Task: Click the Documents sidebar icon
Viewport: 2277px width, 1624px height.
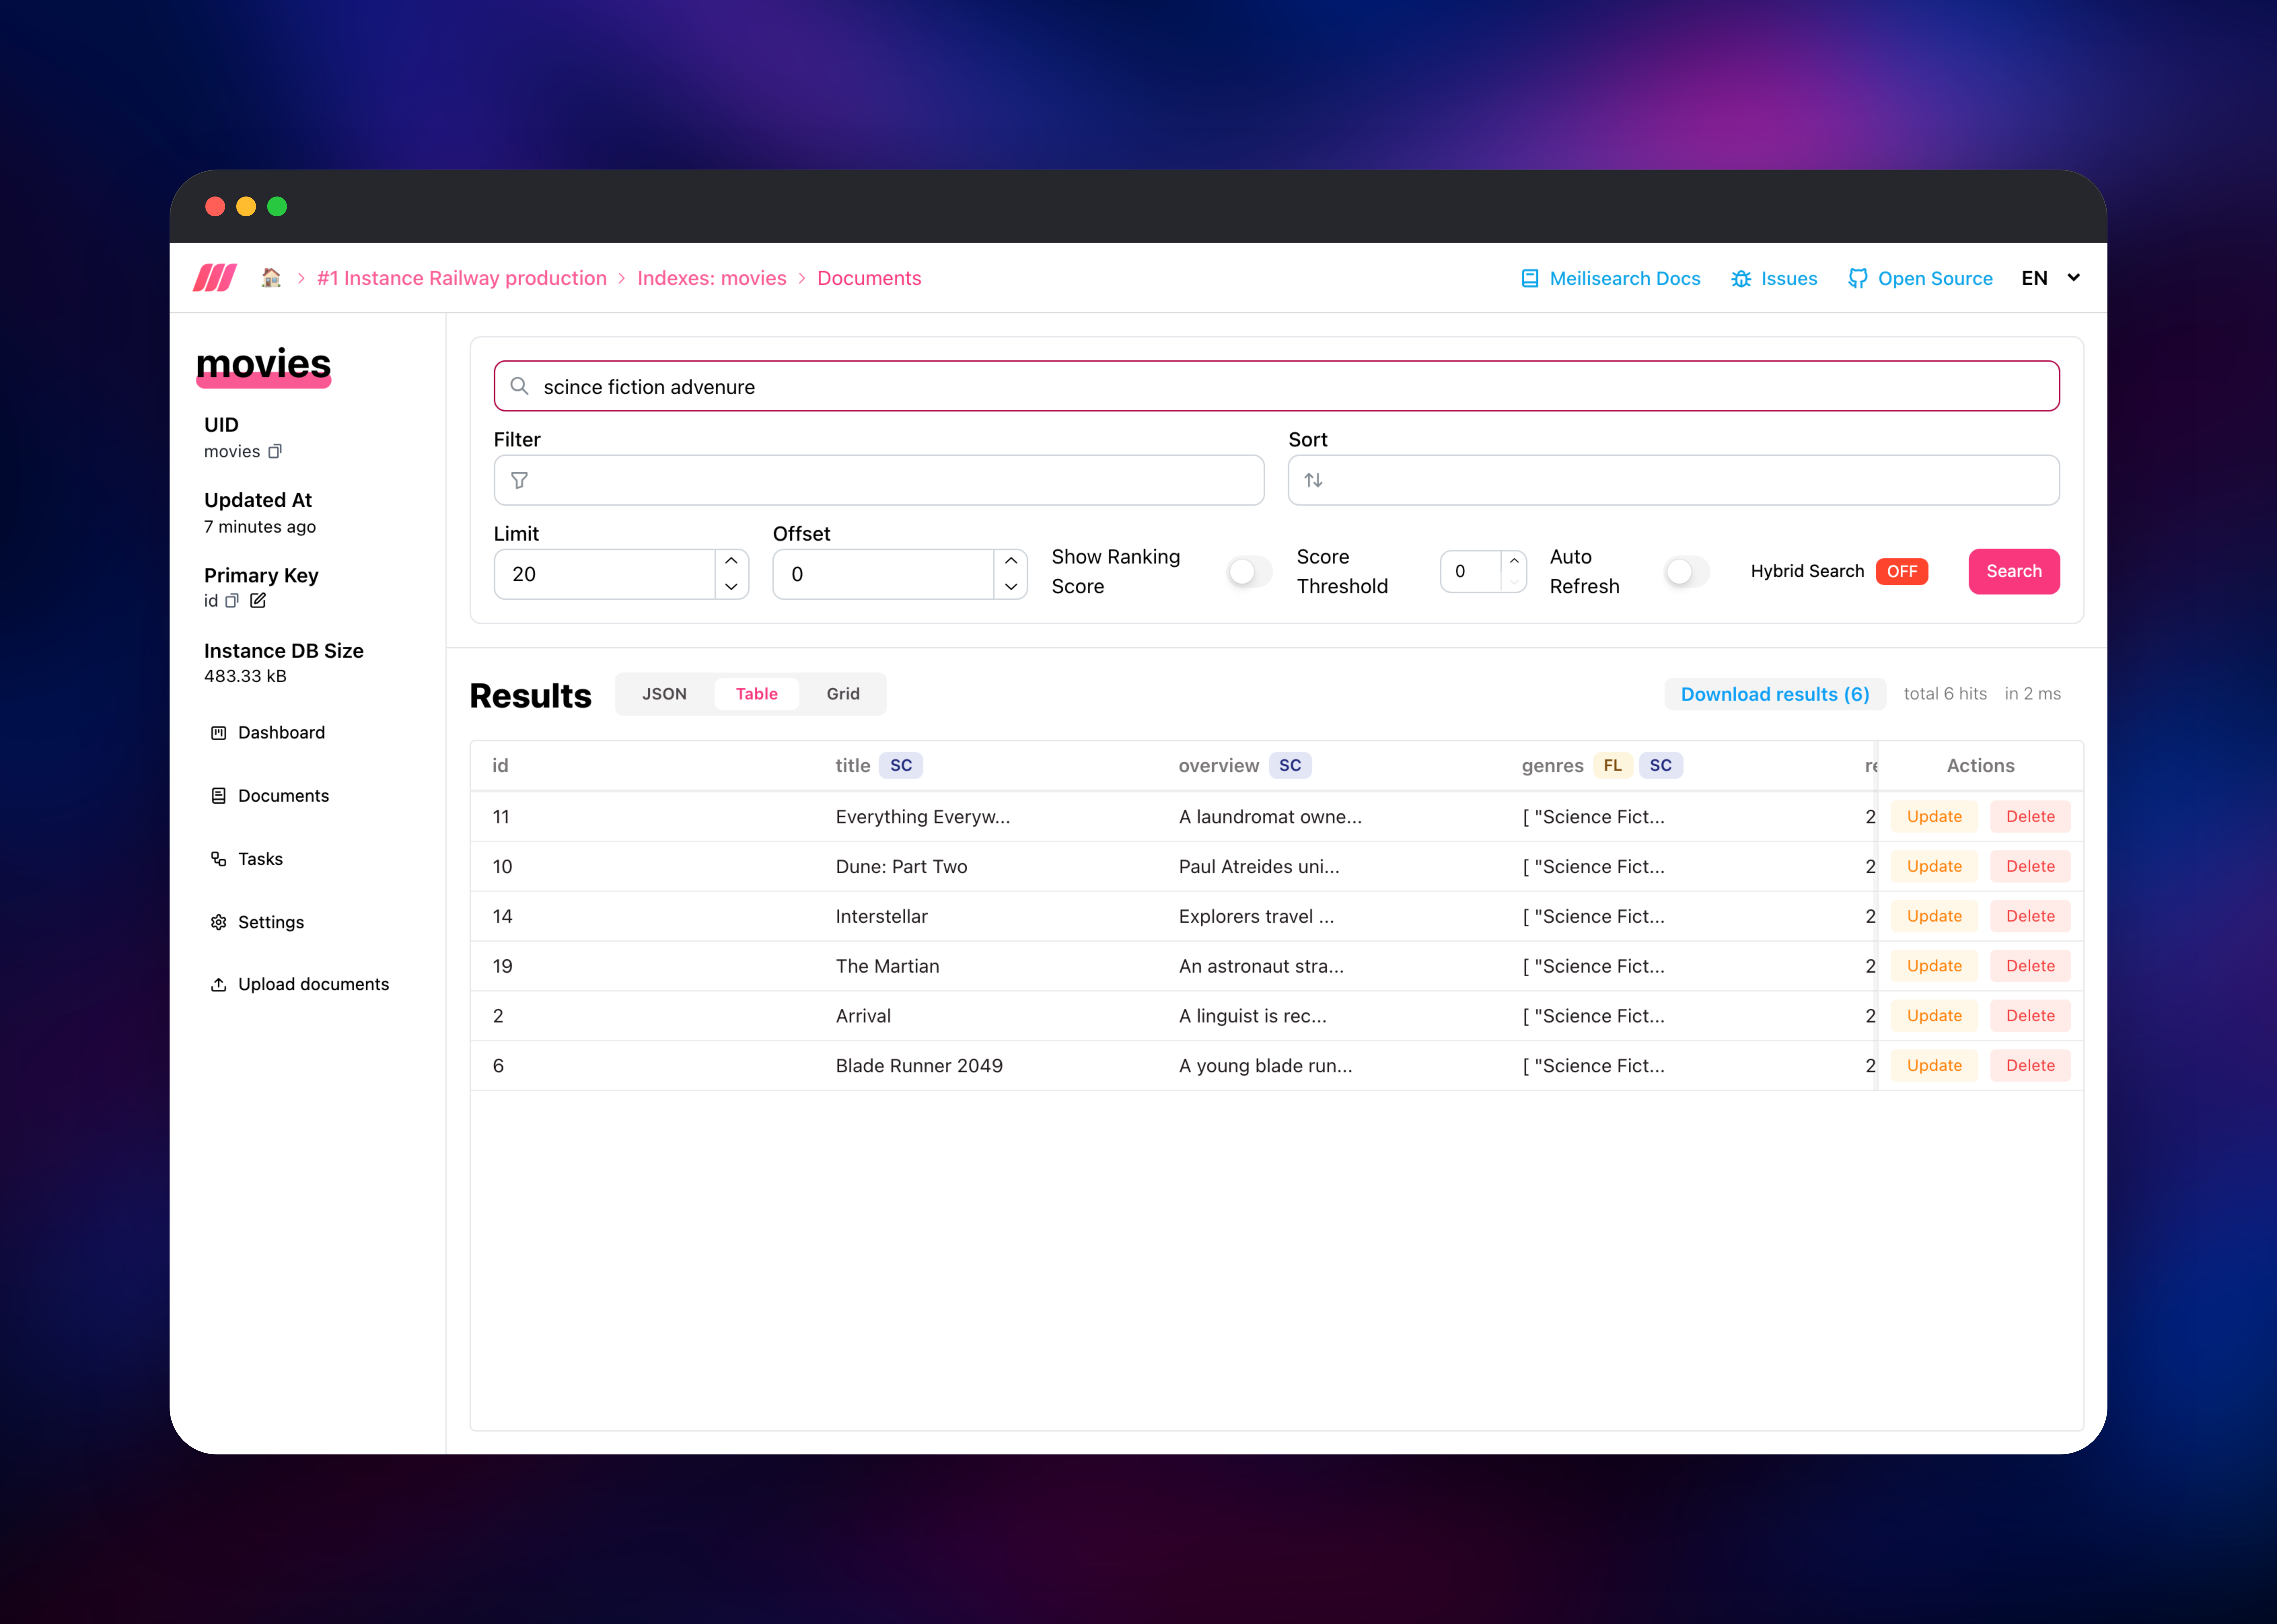Action: (218, 796)
